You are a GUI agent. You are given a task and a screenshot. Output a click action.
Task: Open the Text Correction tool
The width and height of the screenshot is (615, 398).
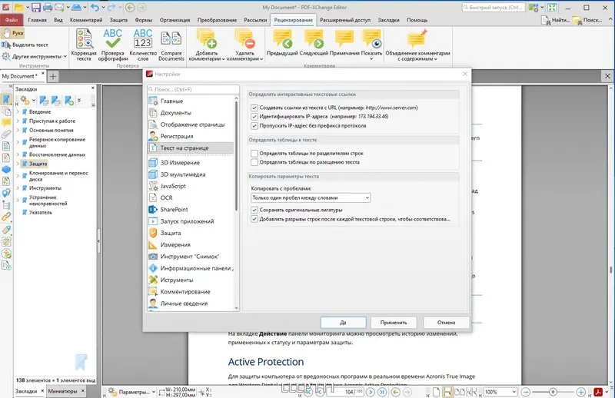pyautogui.click(x=84, y=45)
